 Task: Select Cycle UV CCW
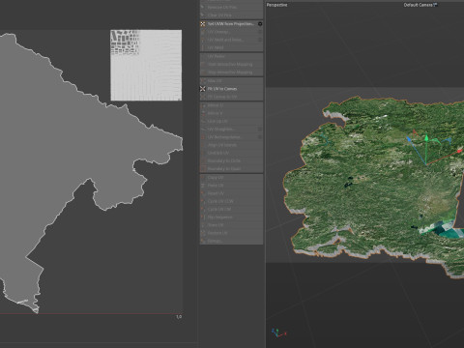231,201
